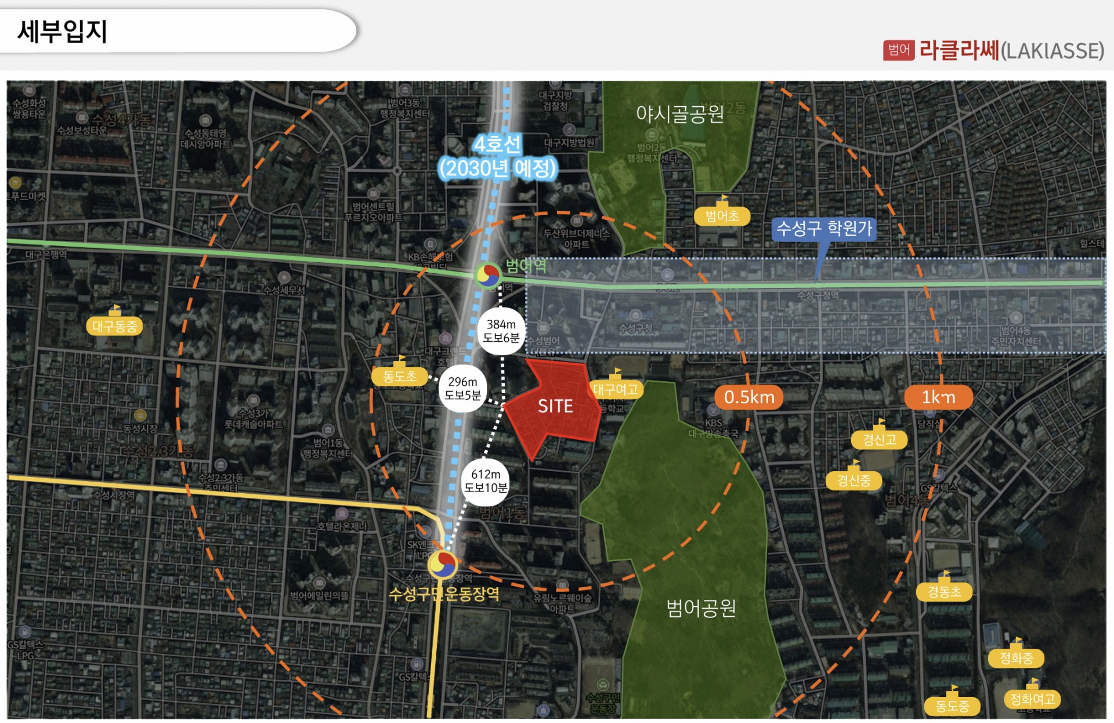The height and width of the screenshot is (723, 1114).
Task: Click the 대구지방법원 map label
Action: 569,143
